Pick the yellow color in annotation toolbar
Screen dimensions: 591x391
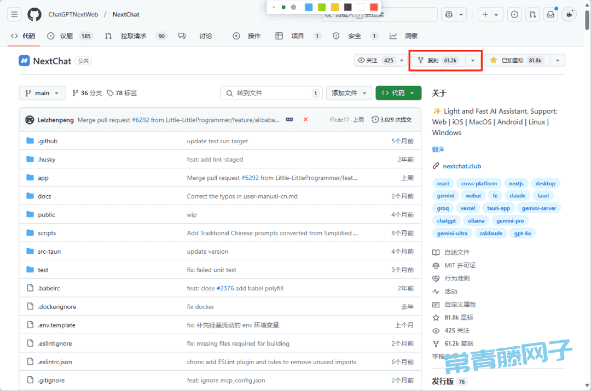[335, 7]
